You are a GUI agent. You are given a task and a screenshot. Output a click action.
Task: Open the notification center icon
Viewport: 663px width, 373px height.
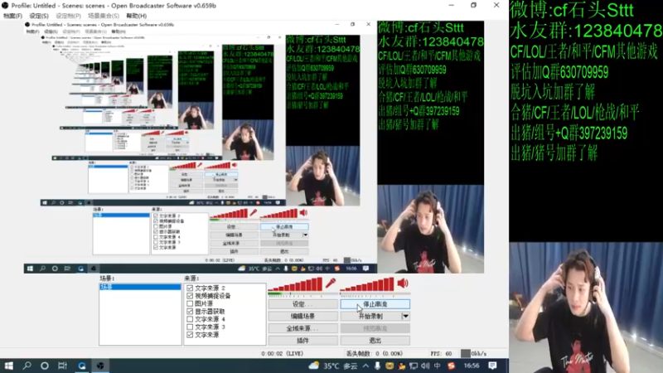[492, 366]
